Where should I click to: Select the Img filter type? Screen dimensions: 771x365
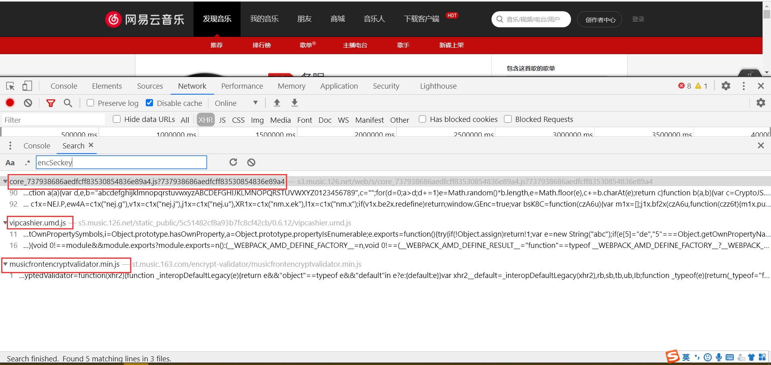tap(257, 120)
